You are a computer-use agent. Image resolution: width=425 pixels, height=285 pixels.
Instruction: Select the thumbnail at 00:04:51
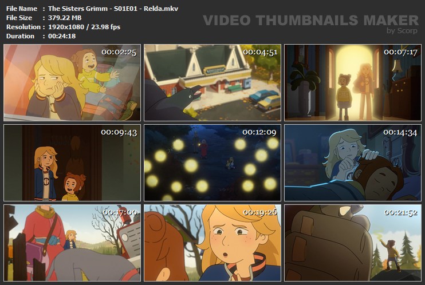(213, 82)
